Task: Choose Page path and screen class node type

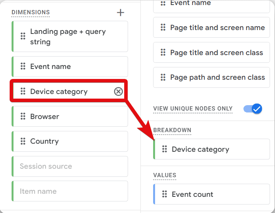Action: pyautogui.click(x=211, y=77)
